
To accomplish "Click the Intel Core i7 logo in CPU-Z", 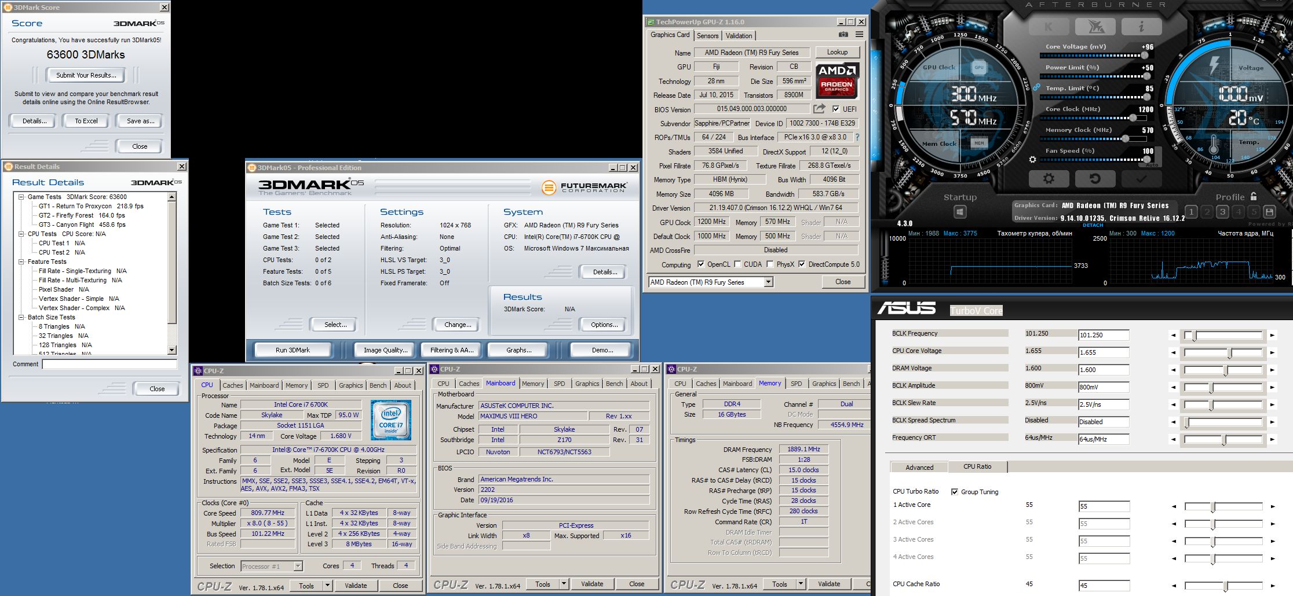I will (391, 421).
